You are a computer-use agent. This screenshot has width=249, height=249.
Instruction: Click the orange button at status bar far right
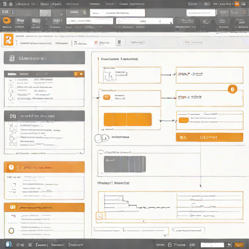239,245
